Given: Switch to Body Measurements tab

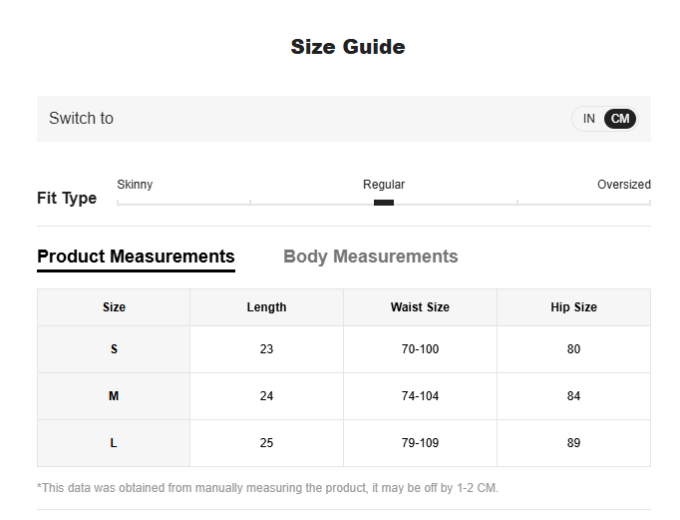Looking at the screenshot, I should pyautogui.click(x=371, y=257).
